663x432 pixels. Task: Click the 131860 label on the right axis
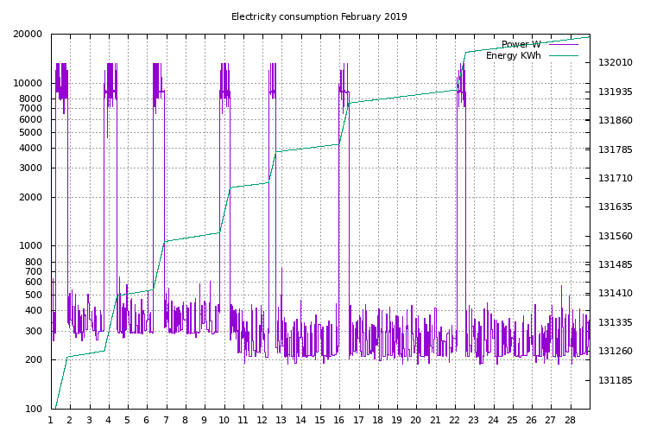tap(615, 121)
